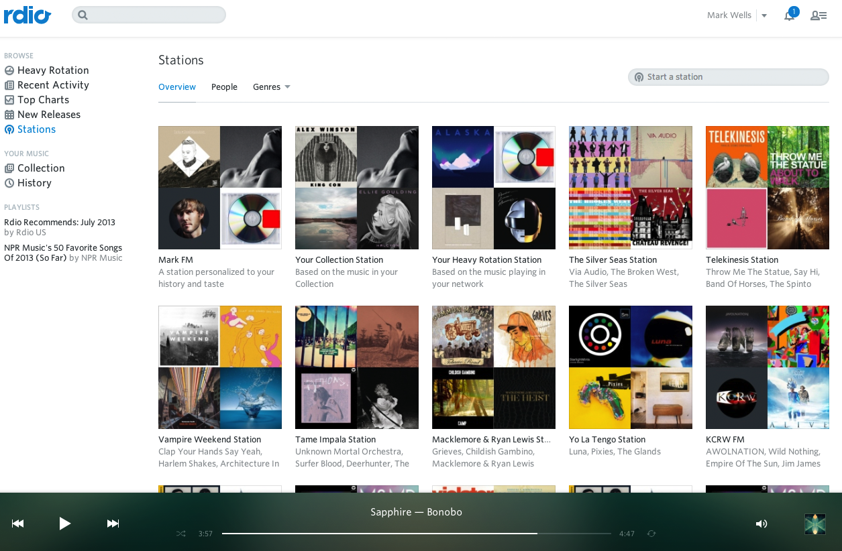Click the New Releases calendar icon
Screen dimensions: 842x551
tap(9, 115)
